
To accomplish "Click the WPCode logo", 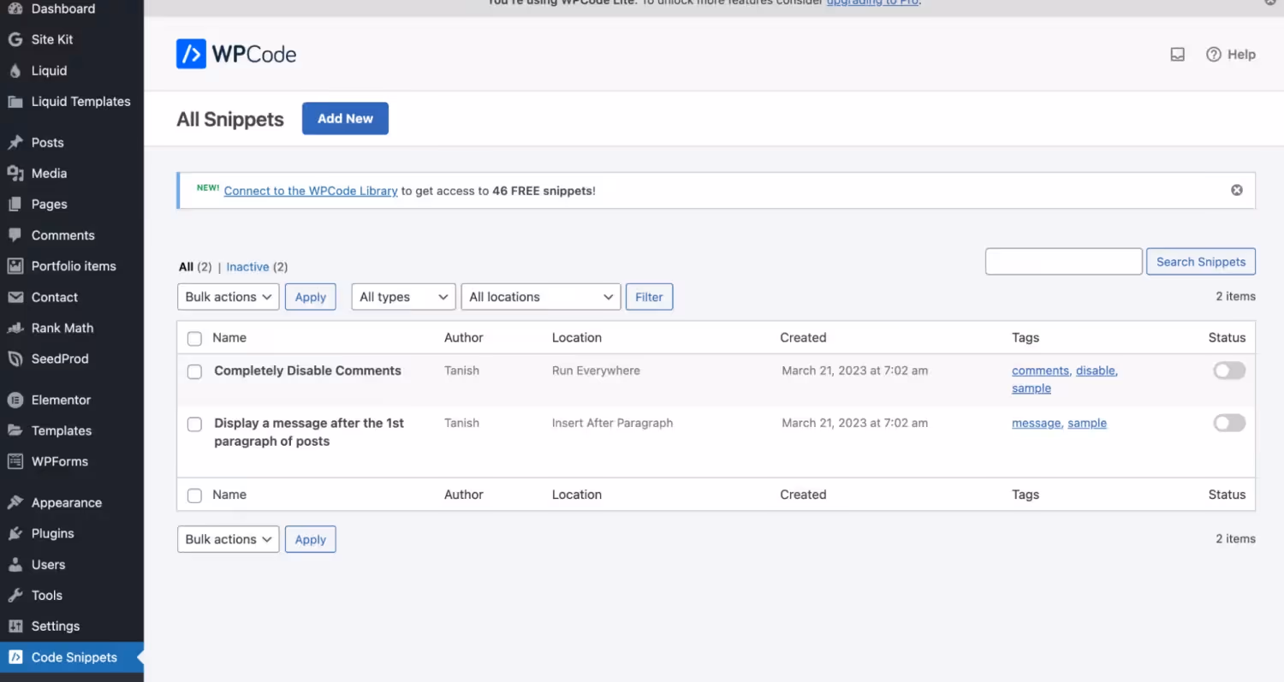I will [236, 54].
